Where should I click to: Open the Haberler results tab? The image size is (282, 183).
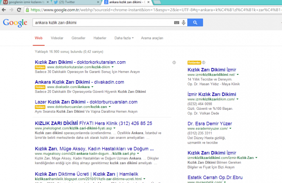[x=100, y=38]
